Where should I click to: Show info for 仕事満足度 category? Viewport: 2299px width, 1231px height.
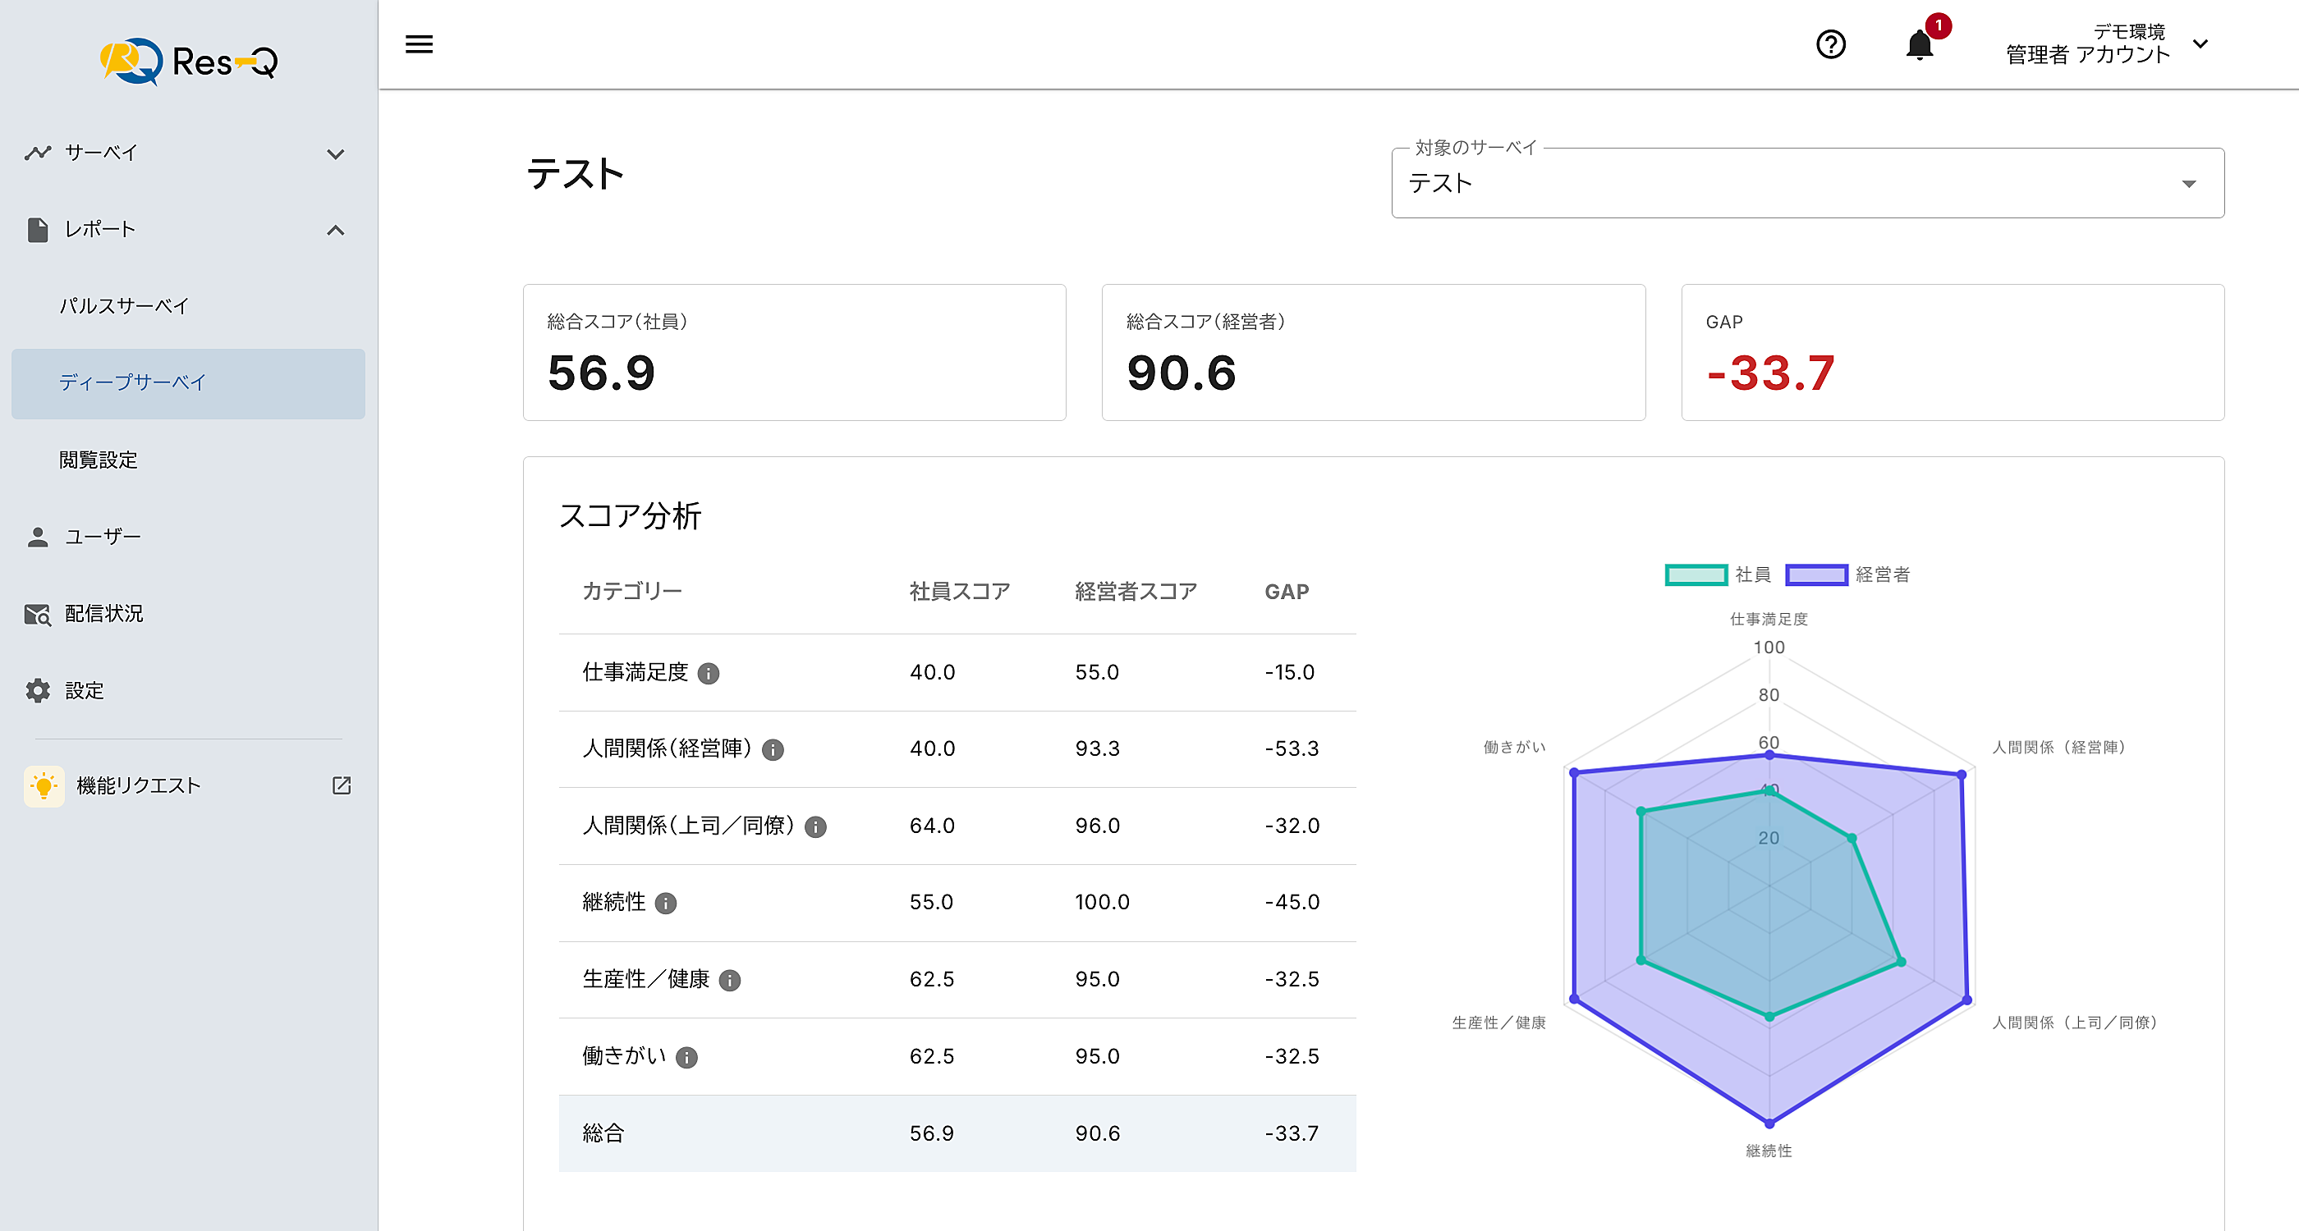(x=709, y=674)
